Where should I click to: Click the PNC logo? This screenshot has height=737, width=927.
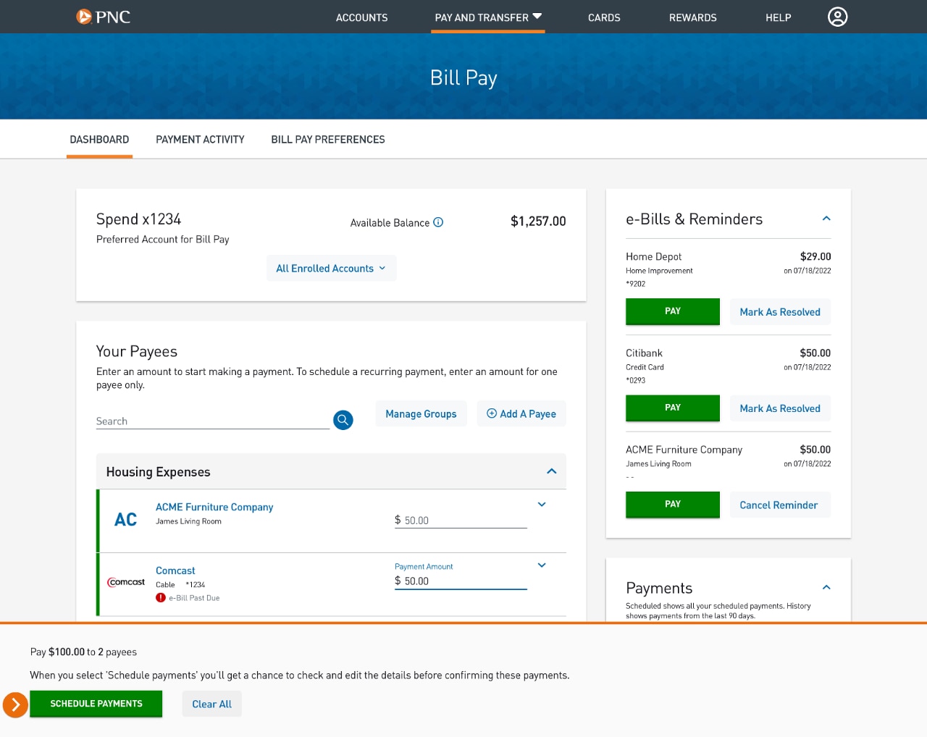(104, 16)
